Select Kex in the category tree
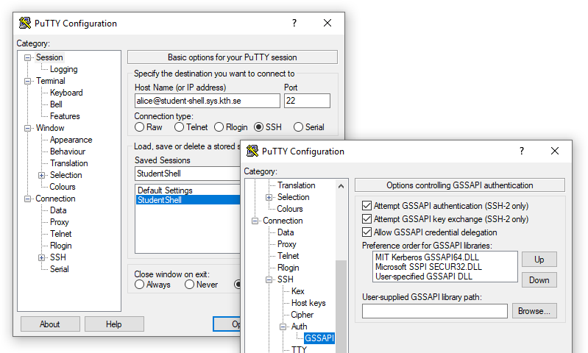 point(298,291)
